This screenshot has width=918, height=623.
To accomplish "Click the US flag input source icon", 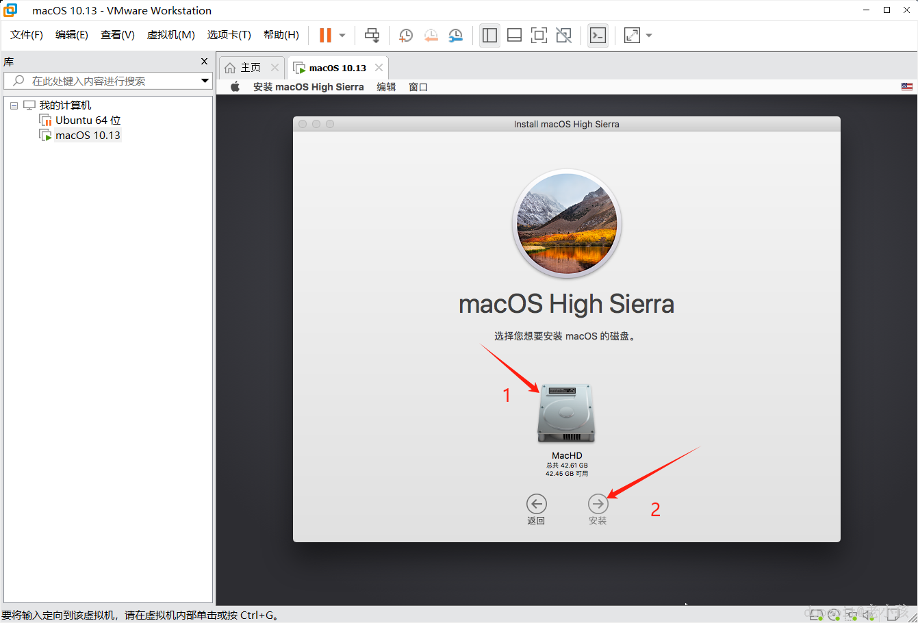I will click(x=907, y=87).
